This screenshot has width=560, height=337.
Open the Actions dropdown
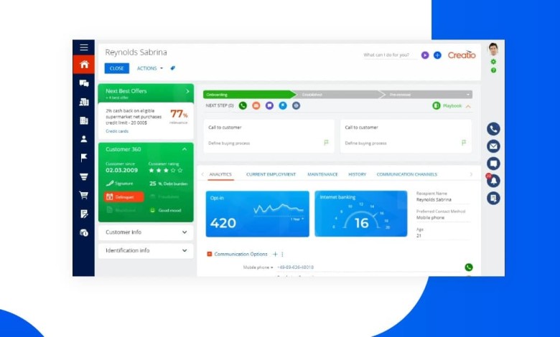pyautogui.click(x=149, y=68)
